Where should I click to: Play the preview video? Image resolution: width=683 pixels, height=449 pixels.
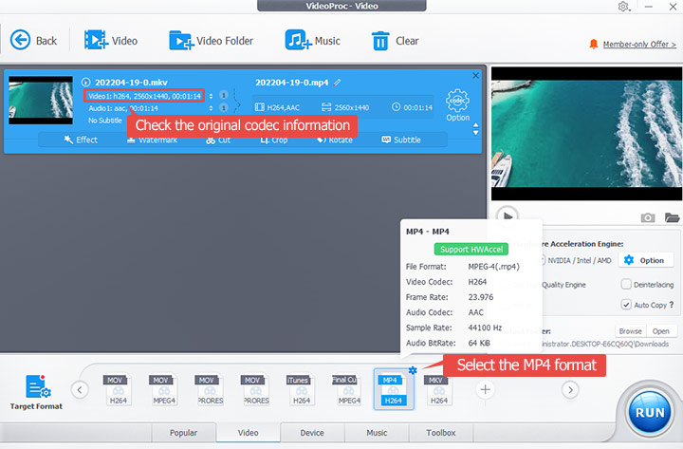pyautogui.click(x=507, y=215)
